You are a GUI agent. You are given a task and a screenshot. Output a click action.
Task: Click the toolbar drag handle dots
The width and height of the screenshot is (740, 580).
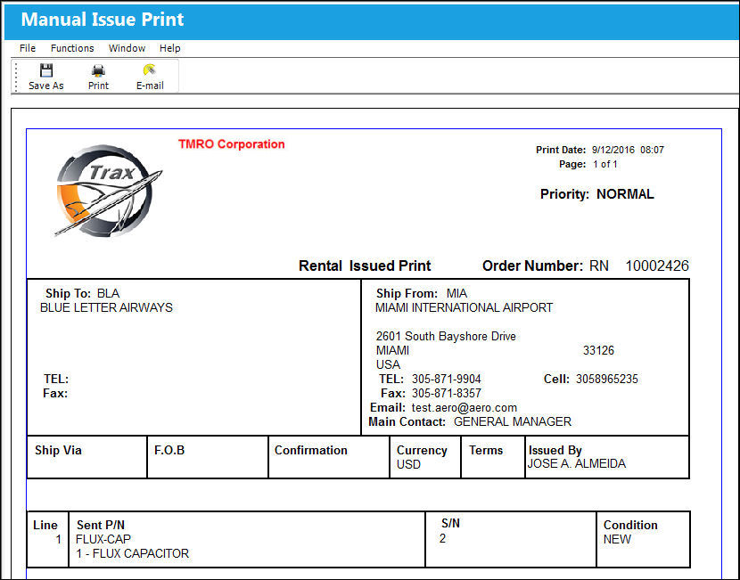[16, 77]
